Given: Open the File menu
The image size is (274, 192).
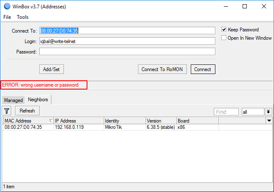Looking at the screenshot, I should pos(7,17).
